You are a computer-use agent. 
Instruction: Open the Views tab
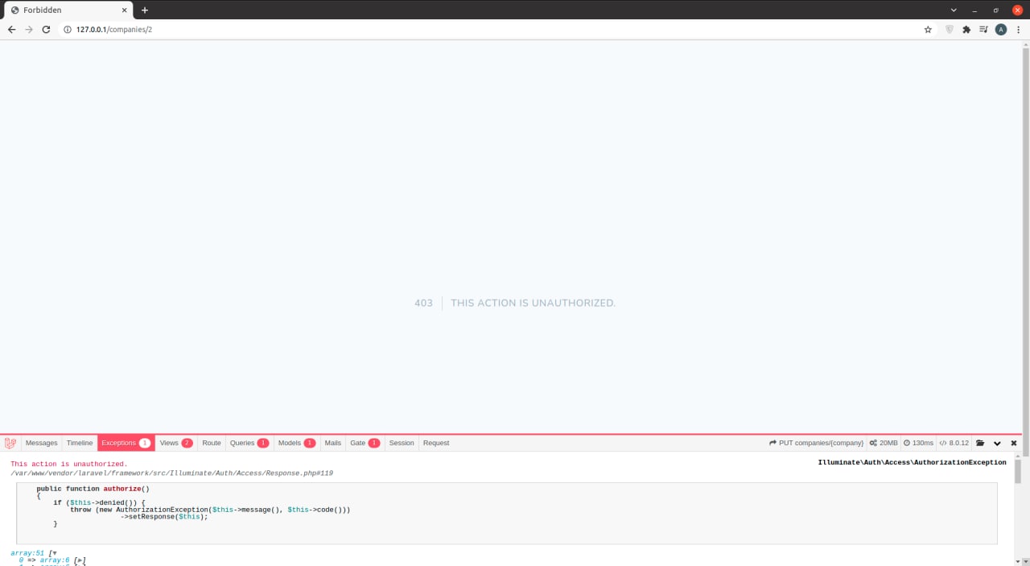coord(176,443)
